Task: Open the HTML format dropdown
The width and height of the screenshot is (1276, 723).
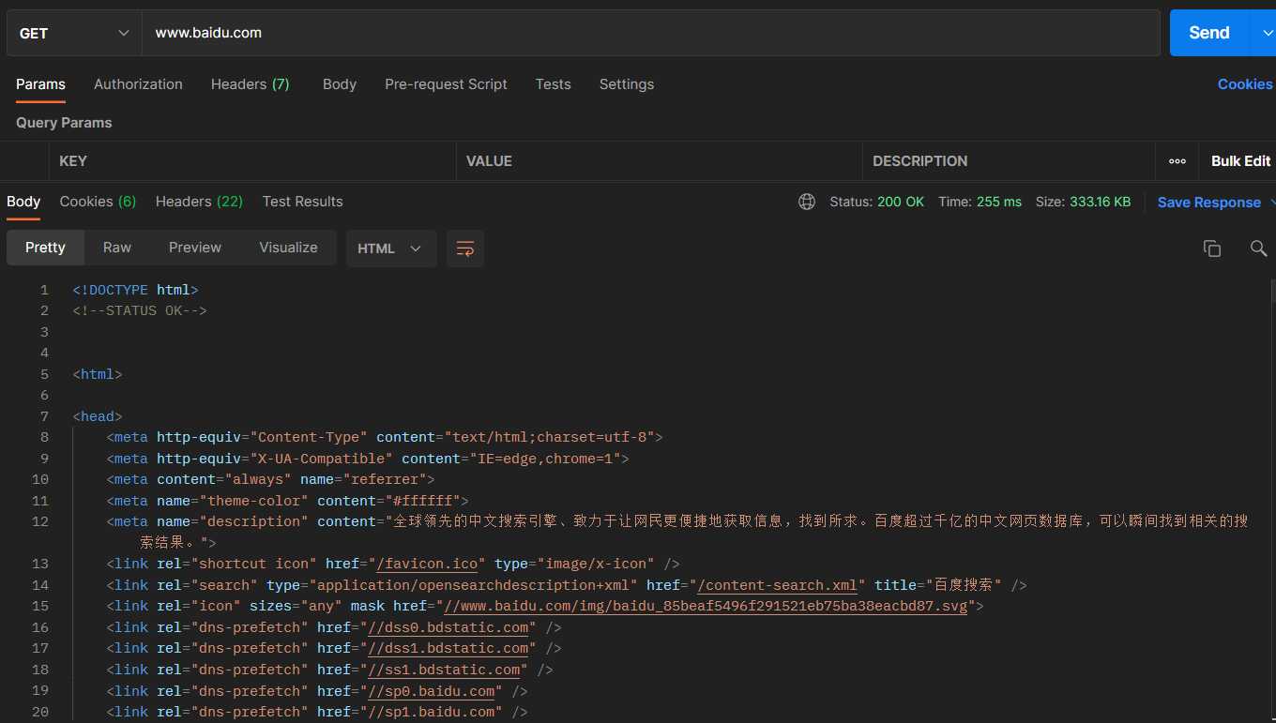Action: 391,249
